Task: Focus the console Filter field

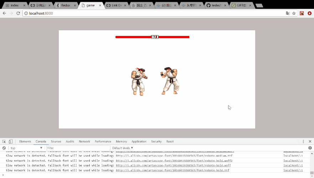Action: tap(78, 148)
